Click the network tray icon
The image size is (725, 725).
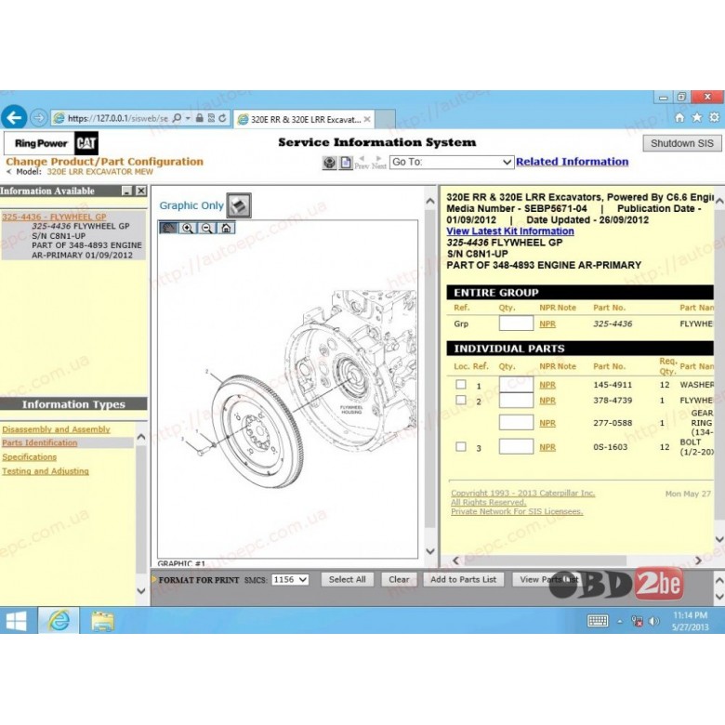[637, 622]
